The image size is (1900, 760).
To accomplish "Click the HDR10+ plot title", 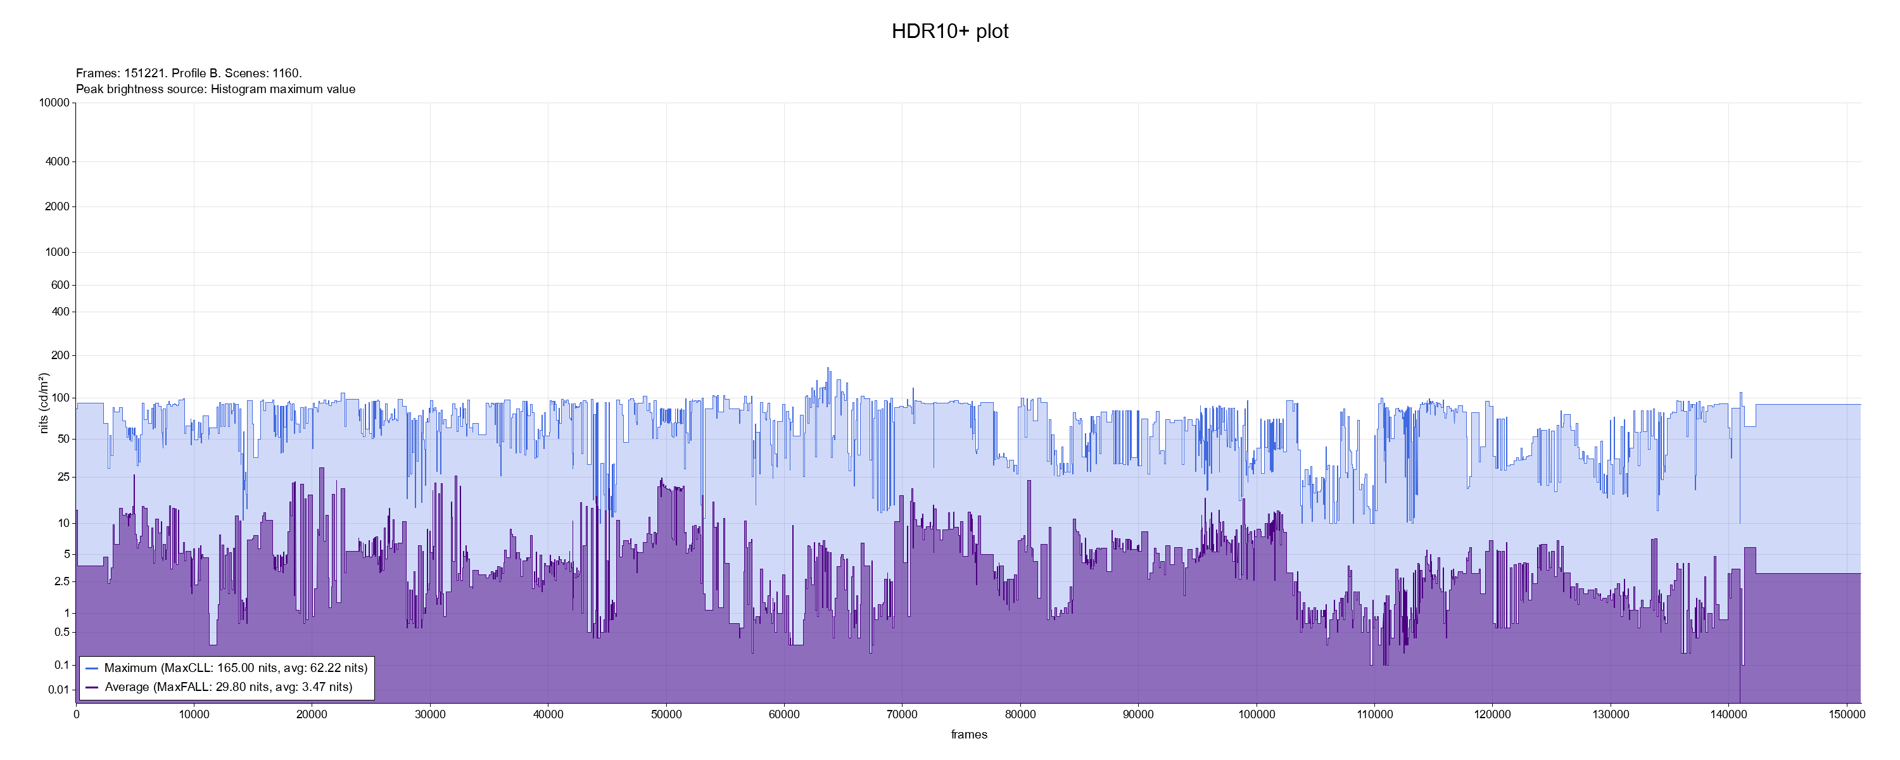I will [x=949, y=31].
